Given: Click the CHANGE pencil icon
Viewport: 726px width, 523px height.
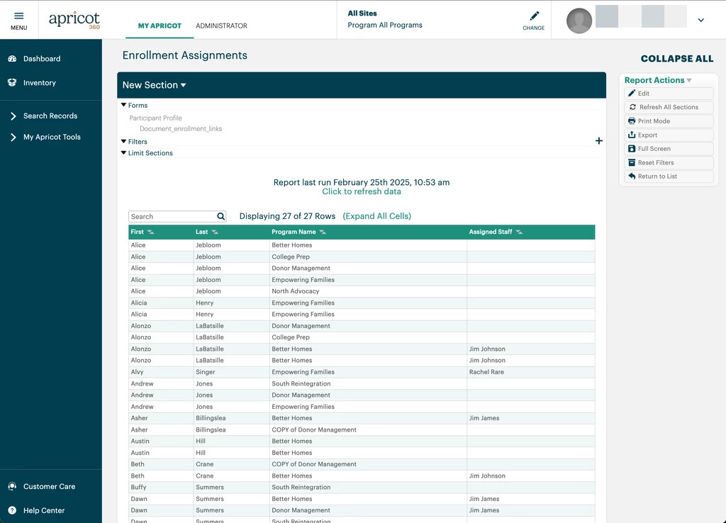Looking at the screenshot, I should 535,16.
